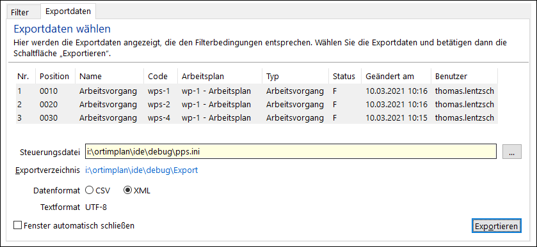Click the Typ cell in row wps-4

(295, 118)
